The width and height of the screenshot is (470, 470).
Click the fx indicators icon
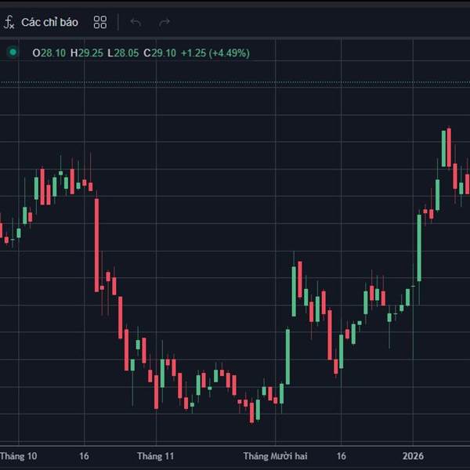(x=9, y=22)
